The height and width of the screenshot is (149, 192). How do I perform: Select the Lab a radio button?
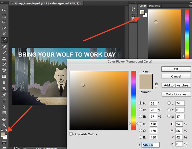coord(169,110)
